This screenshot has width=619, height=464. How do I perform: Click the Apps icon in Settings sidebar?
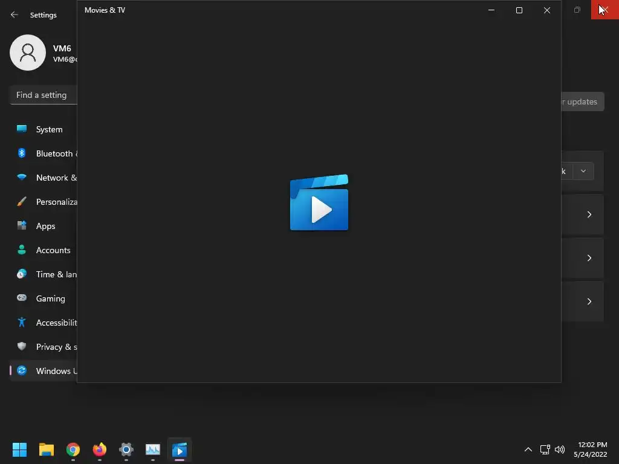point(22,225)
